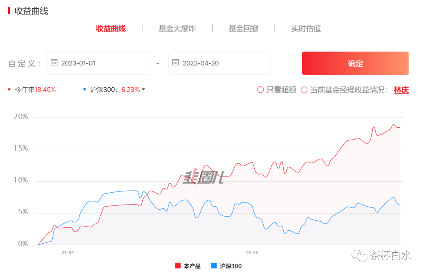The image size is (425, 274).
Task: Click the blue 沪深300 legend swatch below chart
Action: coord(213,266)
